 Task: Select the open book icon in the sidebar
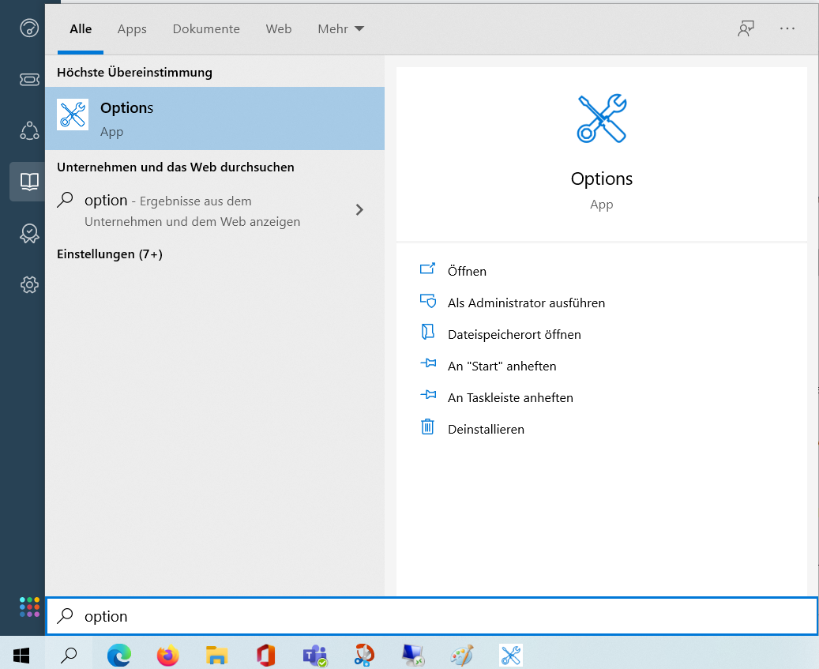29,182
